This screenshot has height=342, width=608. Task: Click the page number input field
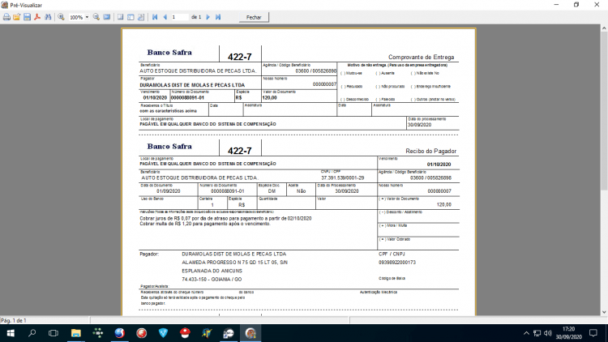[180, 17]
